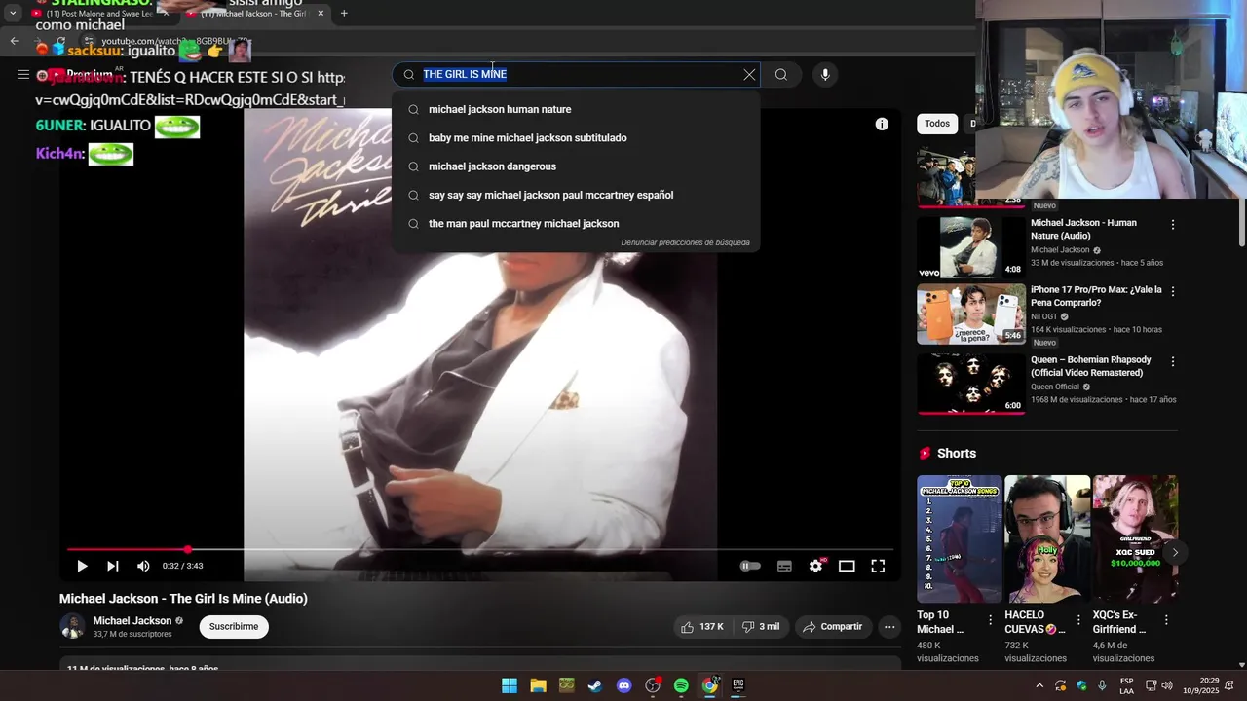The width and height of the screenshot is (1247, 701).
Task: Open the three-dot more actions under the video
Action: [889, 627]
